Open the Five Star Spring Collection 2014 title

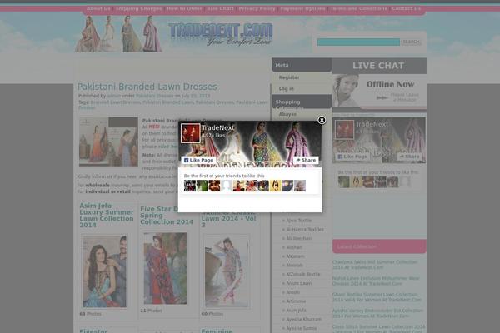[167, 216]
